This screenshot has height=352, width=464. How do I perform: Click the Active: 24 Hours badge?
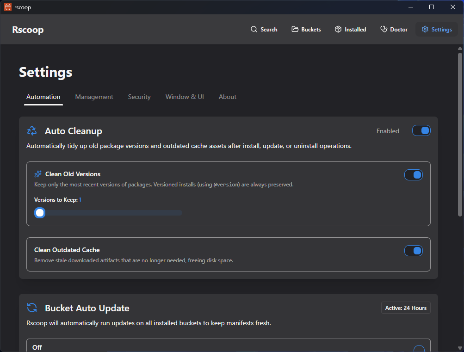coord(406,308)
